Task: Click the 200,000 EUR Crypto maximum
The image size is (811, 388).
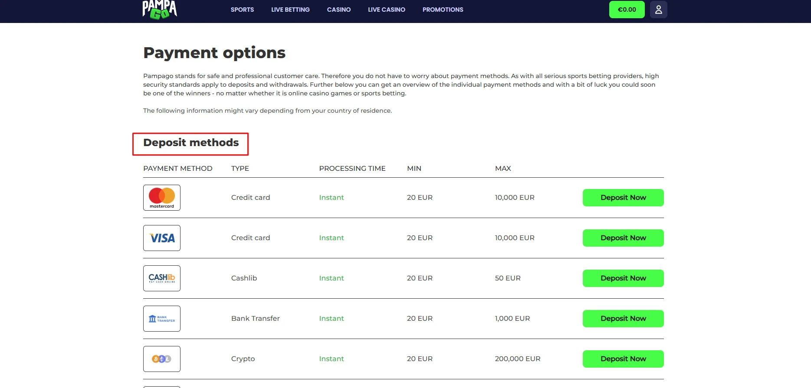Action: click(x=518, y=359)
